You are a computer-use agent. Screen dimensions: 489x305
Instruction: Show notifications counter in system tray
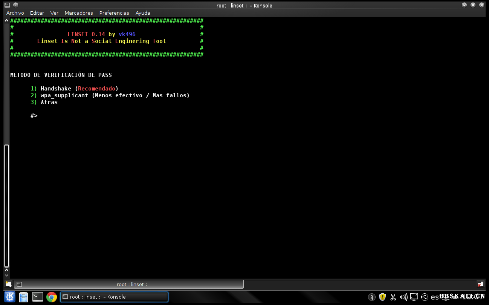tap(372, 297)
